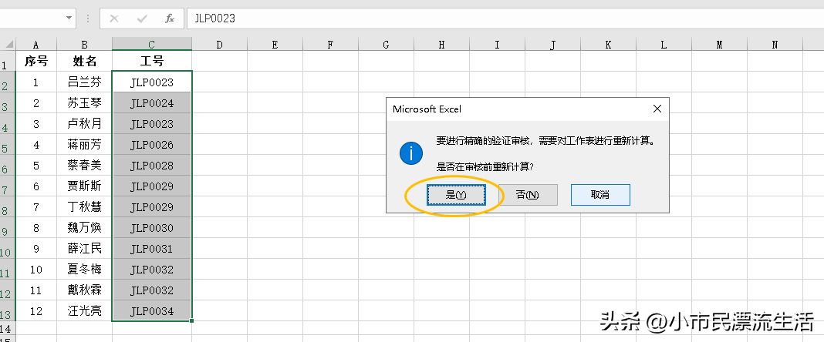Select column E header
Image resolution: width=824 pixels, height=342 pixels.
coord(275,45)
